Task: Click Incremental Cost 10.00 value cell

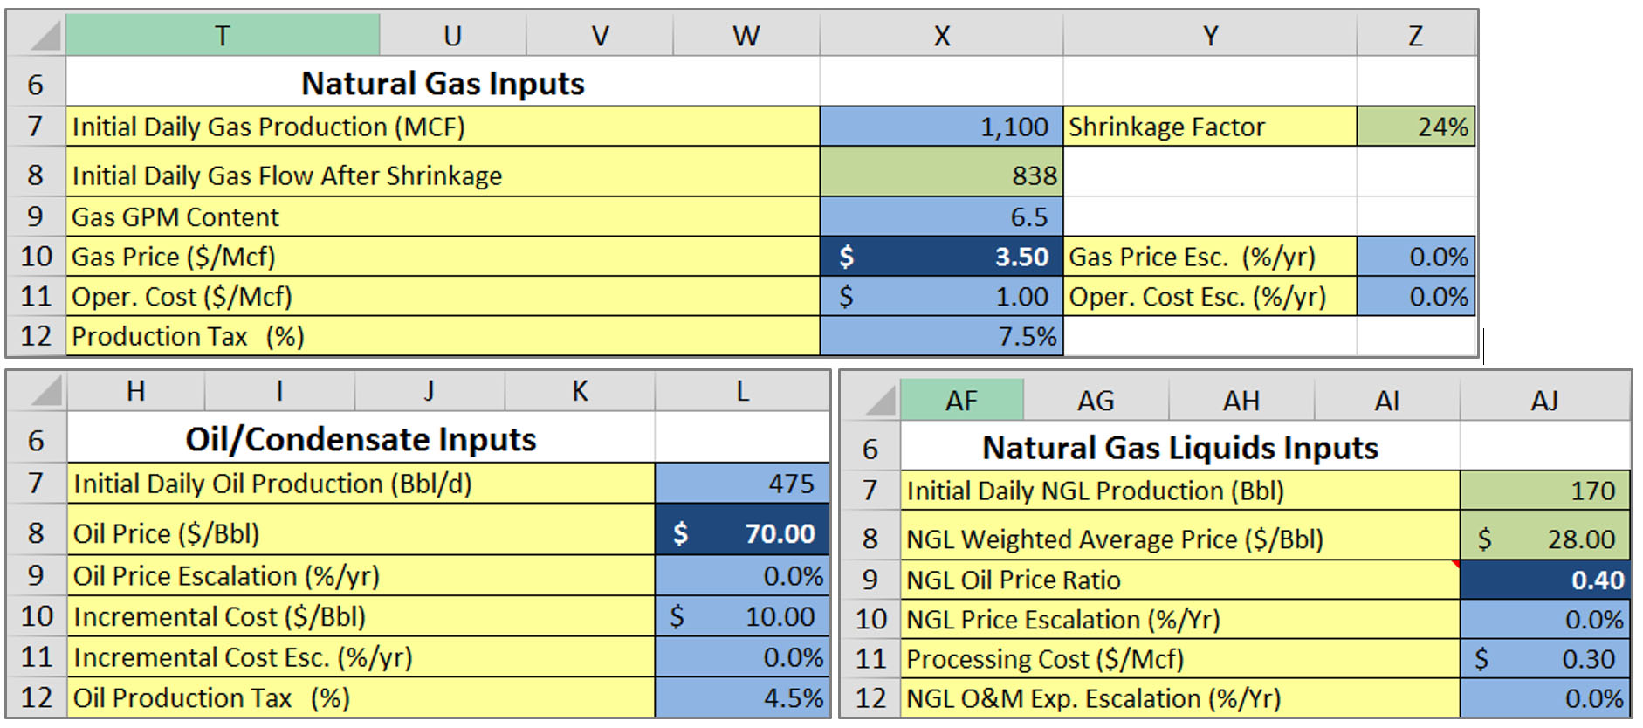Action: (742, 617)
